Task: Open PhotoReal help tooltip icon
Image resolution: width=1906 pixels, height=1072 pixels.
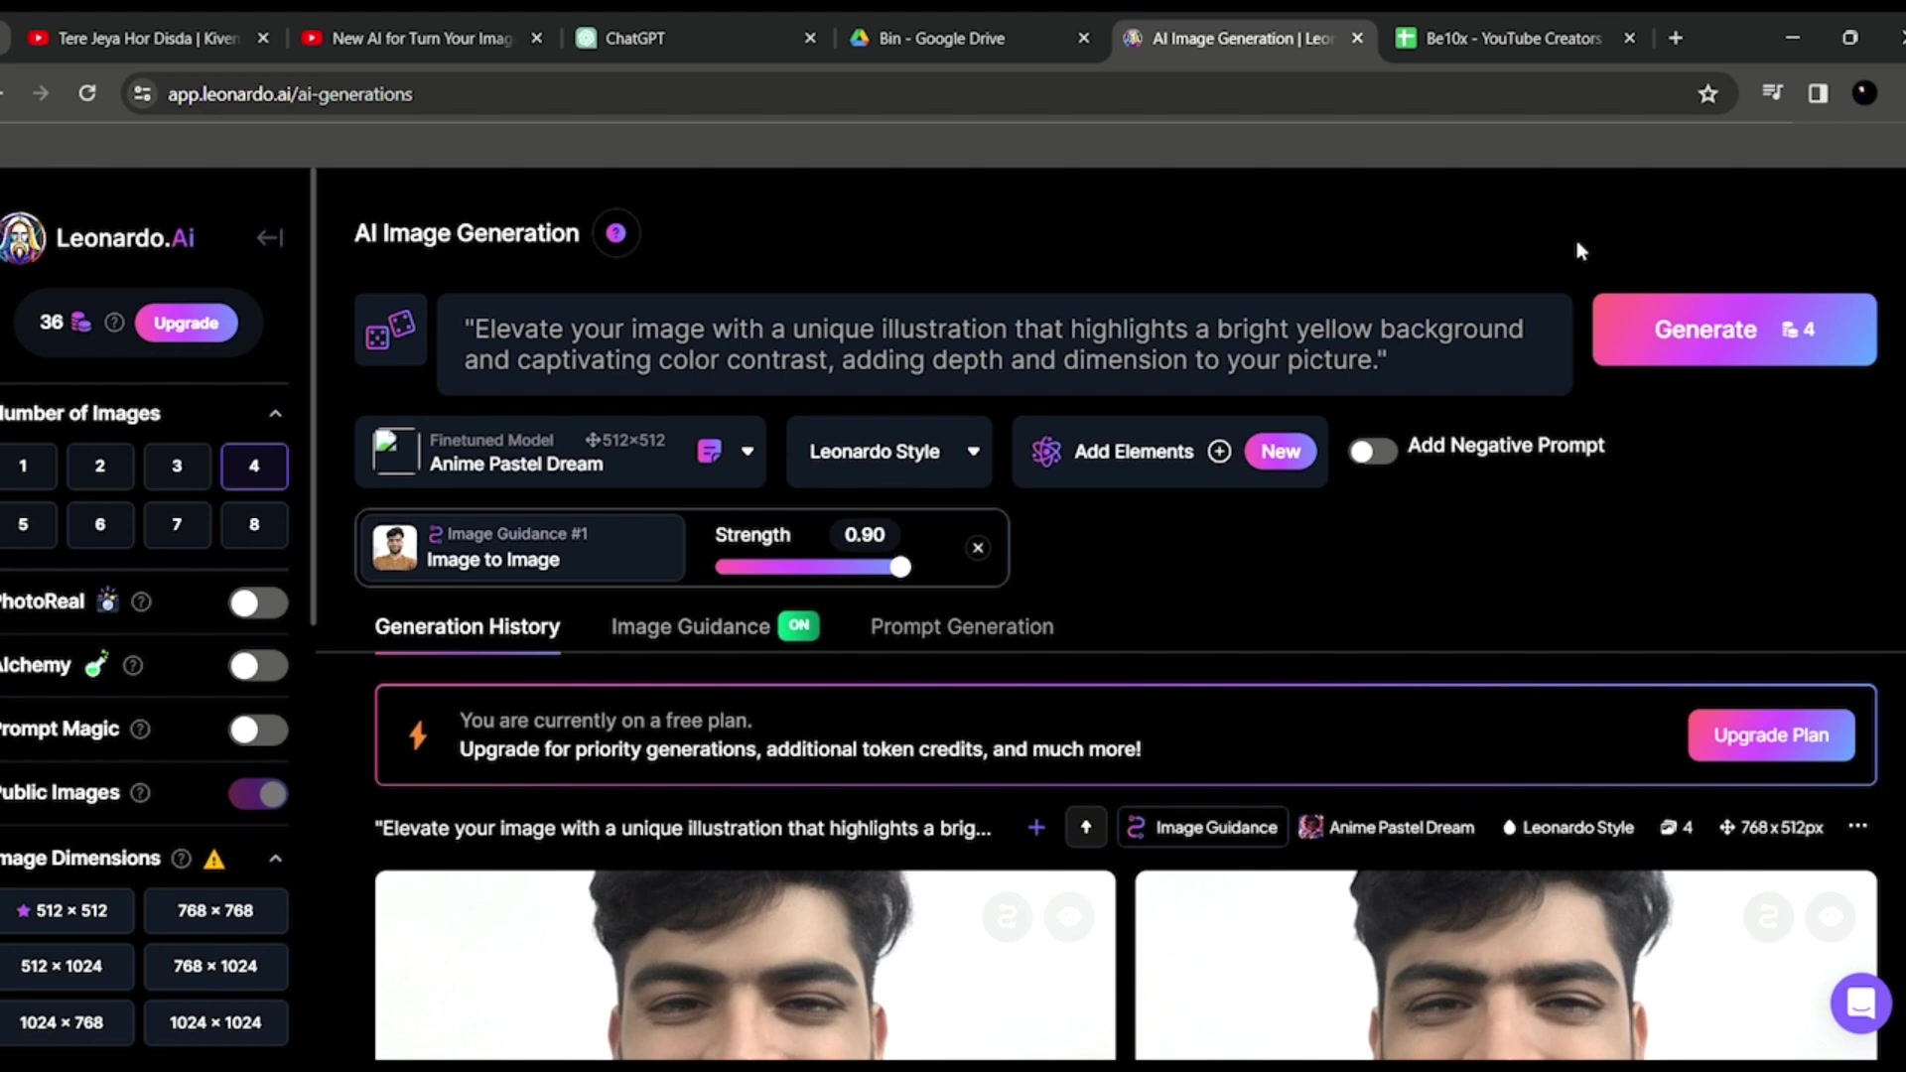Action: 141,602
